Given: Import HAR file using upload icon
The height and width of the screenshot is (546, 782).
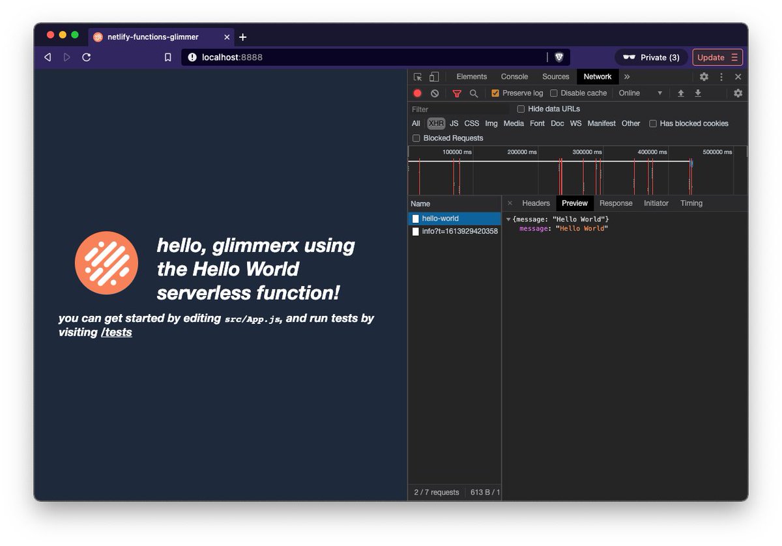Looking at the screenshot, I should point(681,93).
